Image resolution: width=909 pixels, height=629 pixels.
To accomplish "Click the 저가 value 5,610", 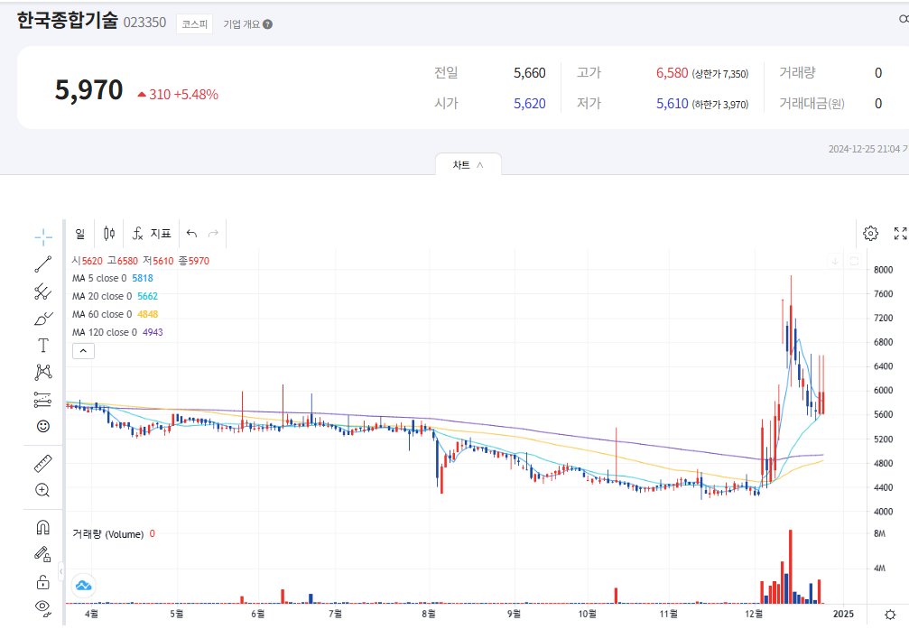I will (x=672, y=104).
